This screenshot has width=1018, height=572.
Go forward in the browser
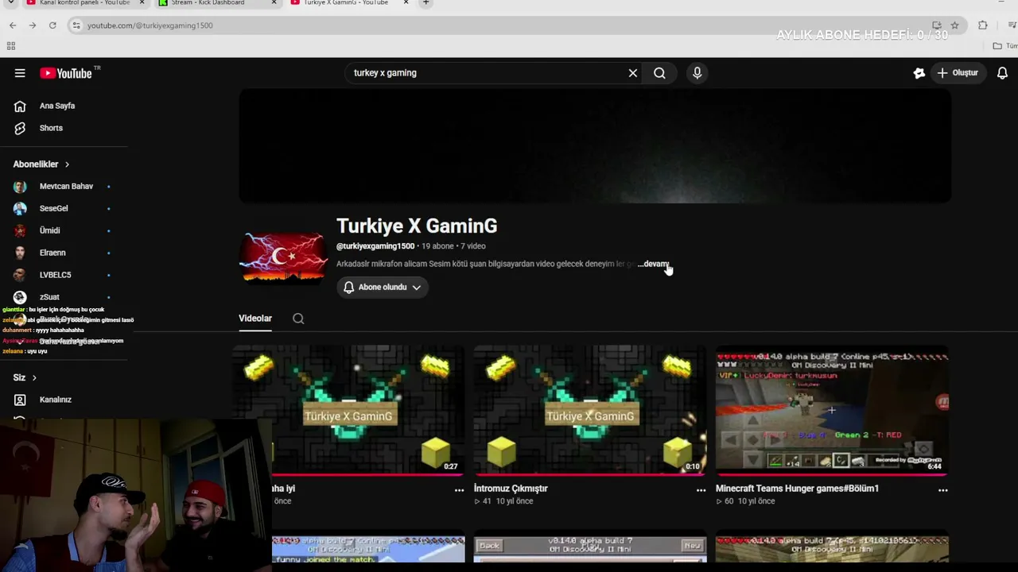click(x=33, y=25)
